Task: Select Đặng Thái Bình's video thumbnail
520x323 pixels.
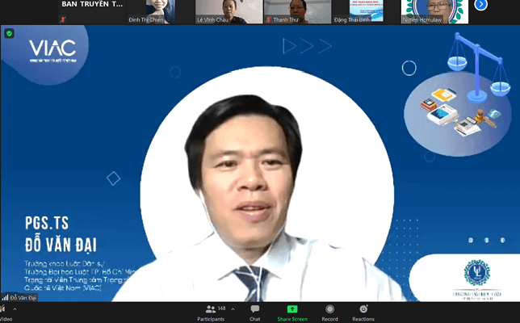Action: 366,11
